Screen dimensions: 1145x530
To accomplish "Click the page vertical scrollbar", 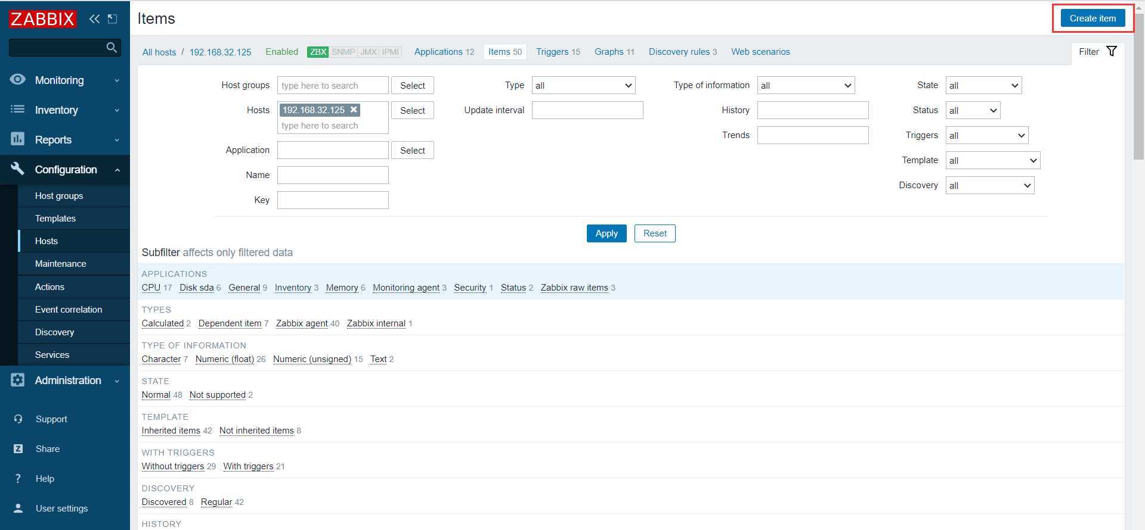I will tap(1138, 86).
